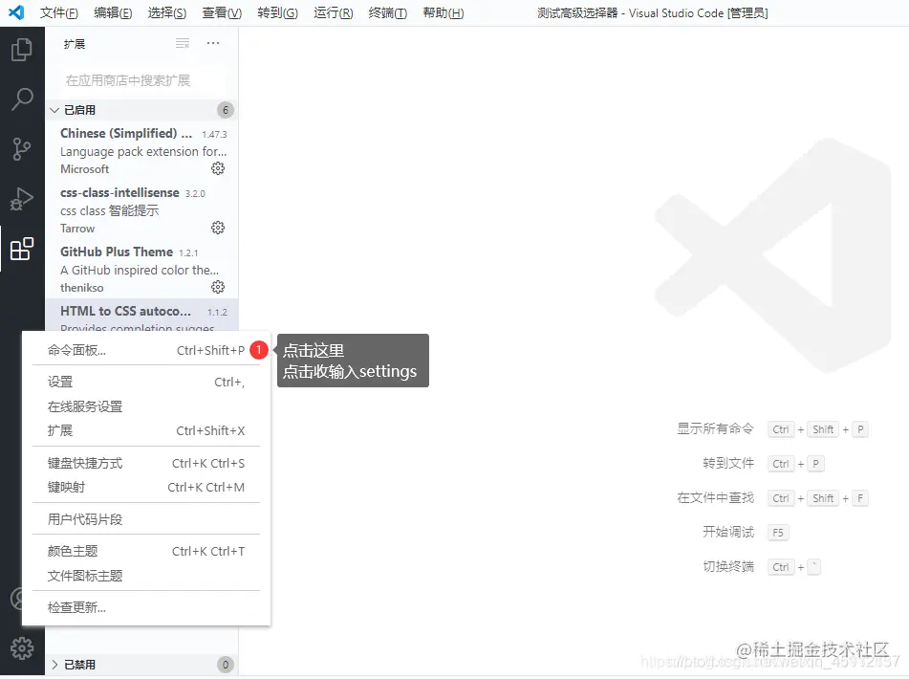This screenshot has width=909, height=679.
Task: Select css-class-intellisense extension entry
Action: coord(141,209)
